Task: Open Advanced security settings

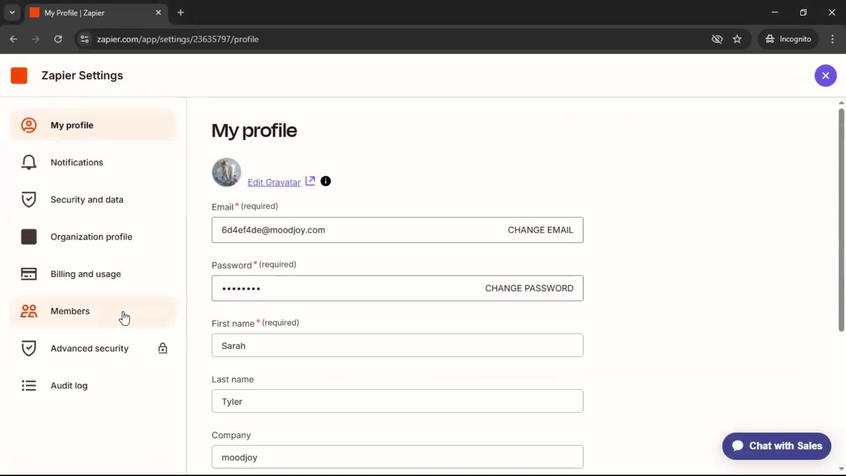Action: [x=93, y=348]
